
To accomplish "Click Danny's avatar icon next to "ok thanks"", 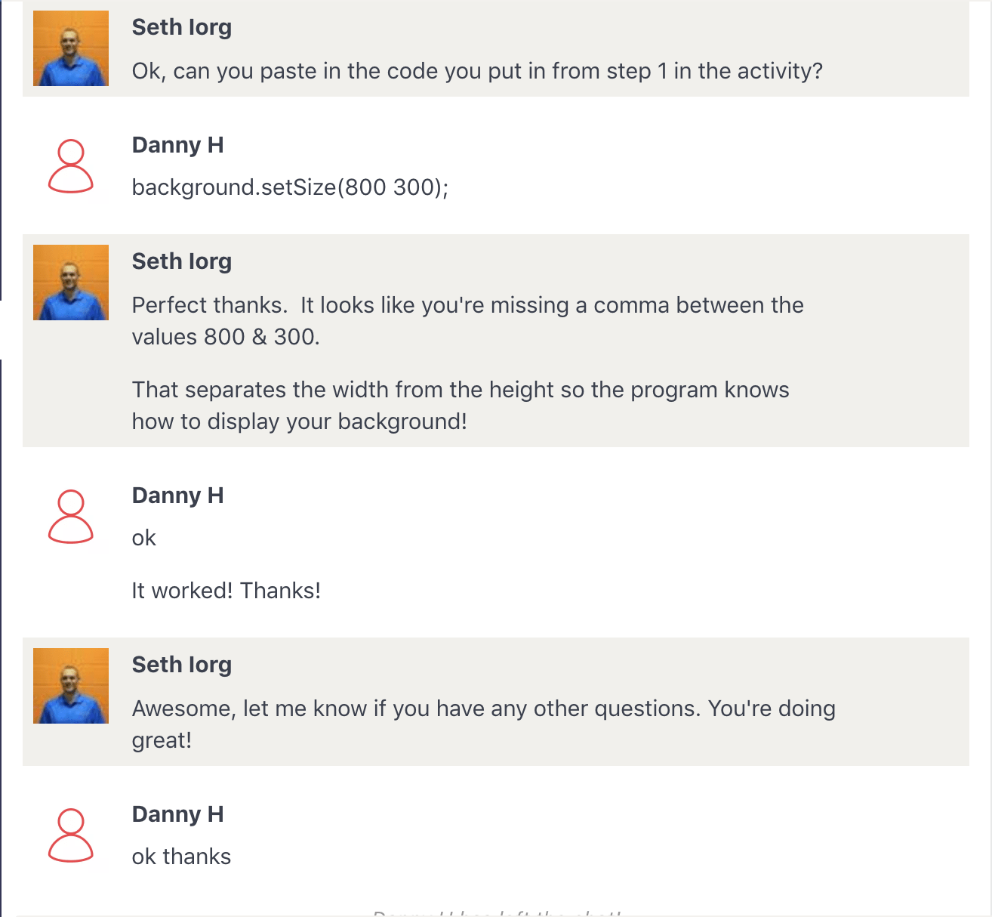I will coord(71,835).
